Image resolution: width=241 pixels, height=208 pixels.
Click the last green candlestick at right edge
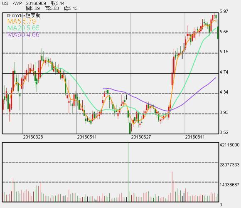218,32
